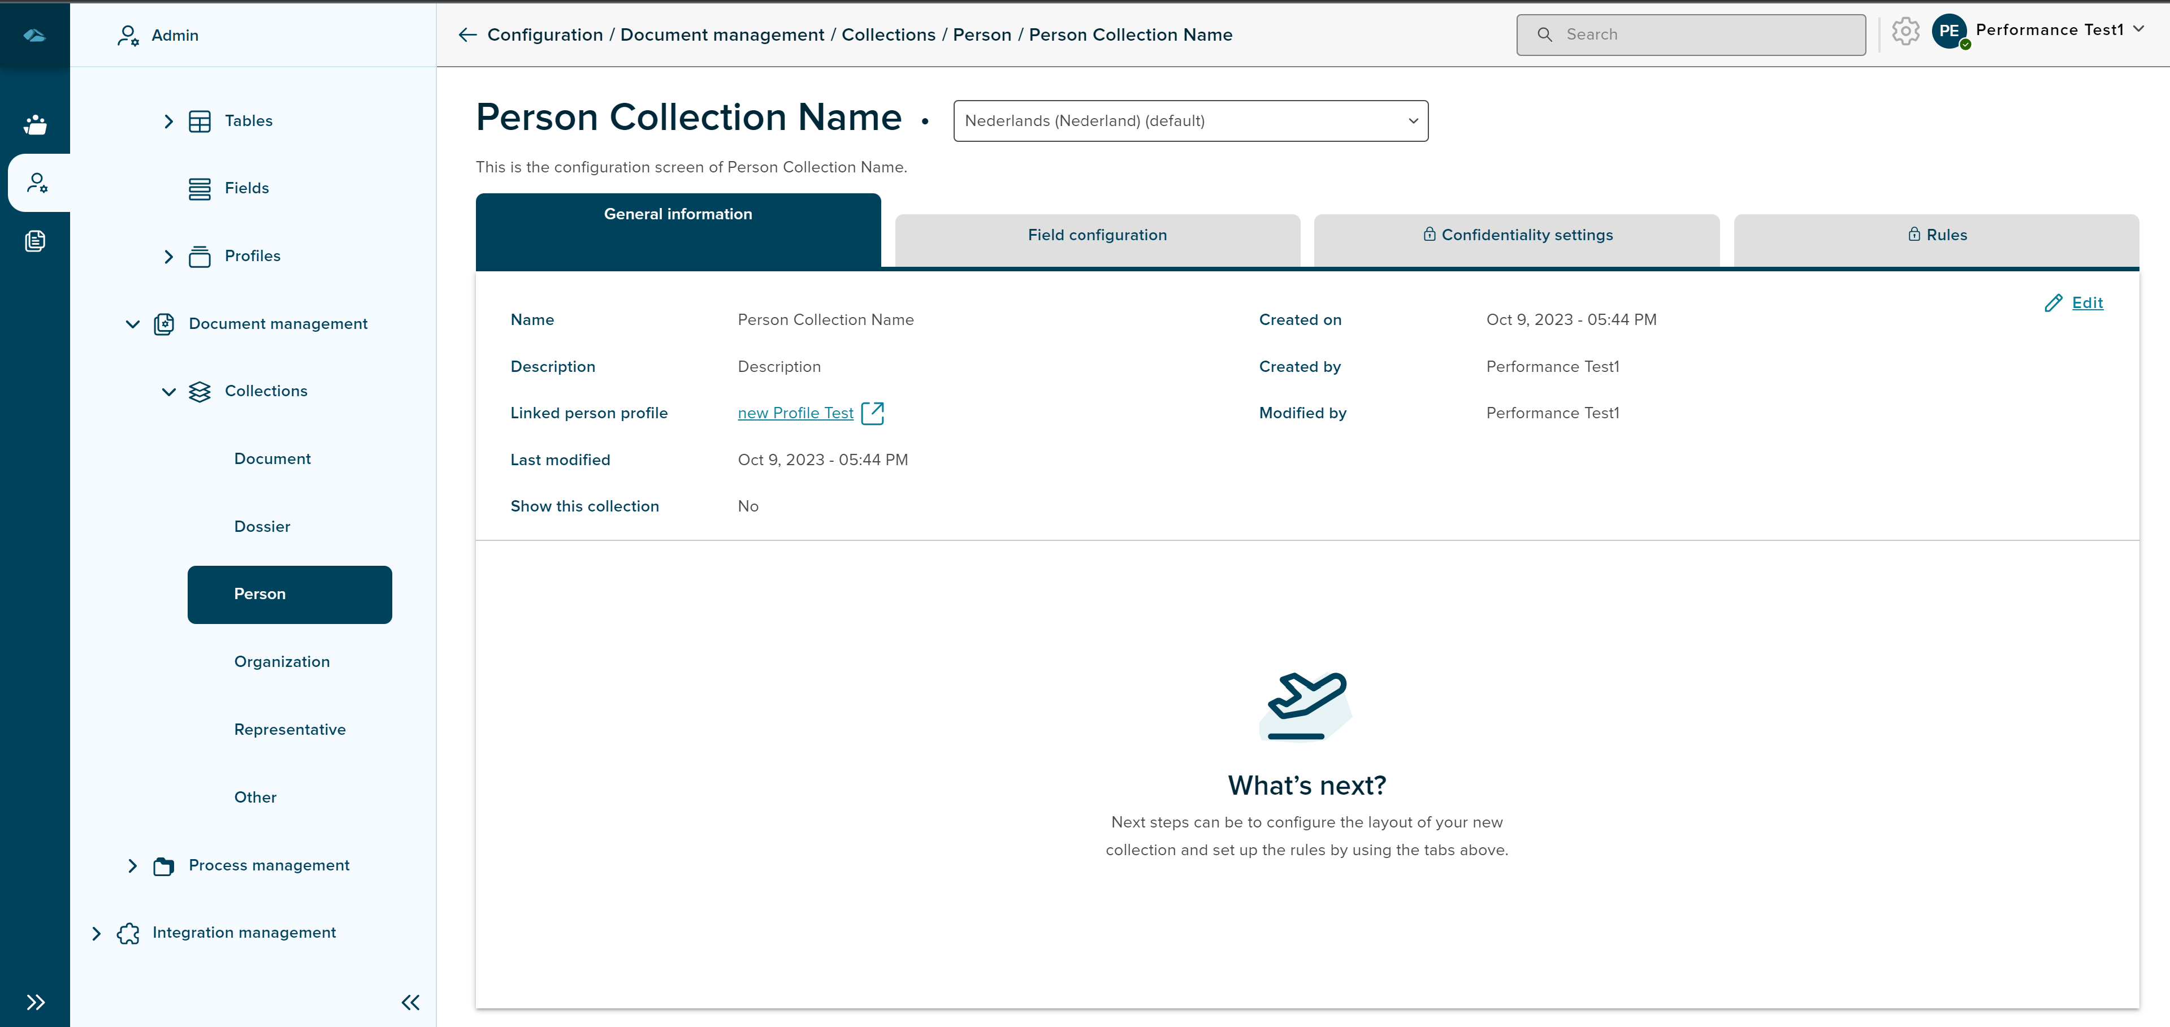Click the PE user avatar
Screen dimensions: 2170x1027
coord(1948,32)
